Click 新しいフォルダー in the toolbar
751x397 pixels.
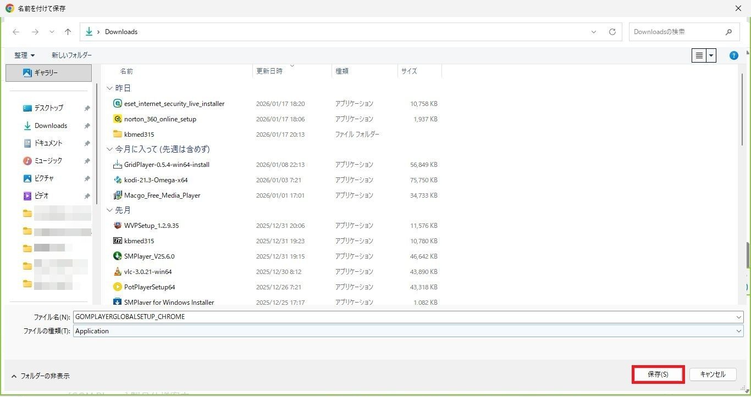[71, 55]
